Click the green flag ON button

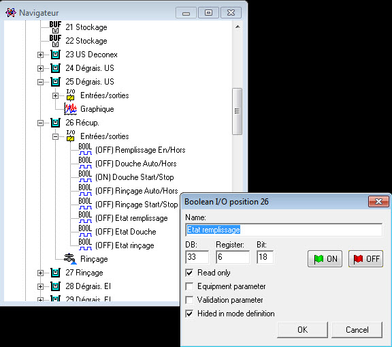point(325,258)
